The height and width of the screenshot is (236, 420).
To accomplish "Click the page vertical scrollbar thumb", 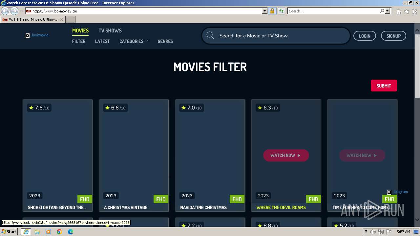I will click(x=417, y=66).
